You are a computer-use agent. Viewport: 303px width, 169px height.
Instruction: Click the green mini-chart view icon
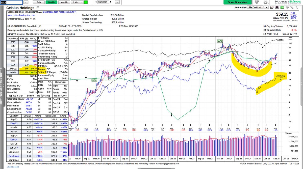pos(282,7)
